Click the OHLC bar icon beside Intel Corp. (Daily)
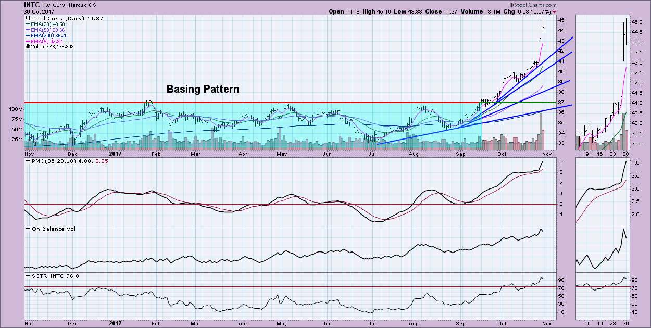 point(27,19)
